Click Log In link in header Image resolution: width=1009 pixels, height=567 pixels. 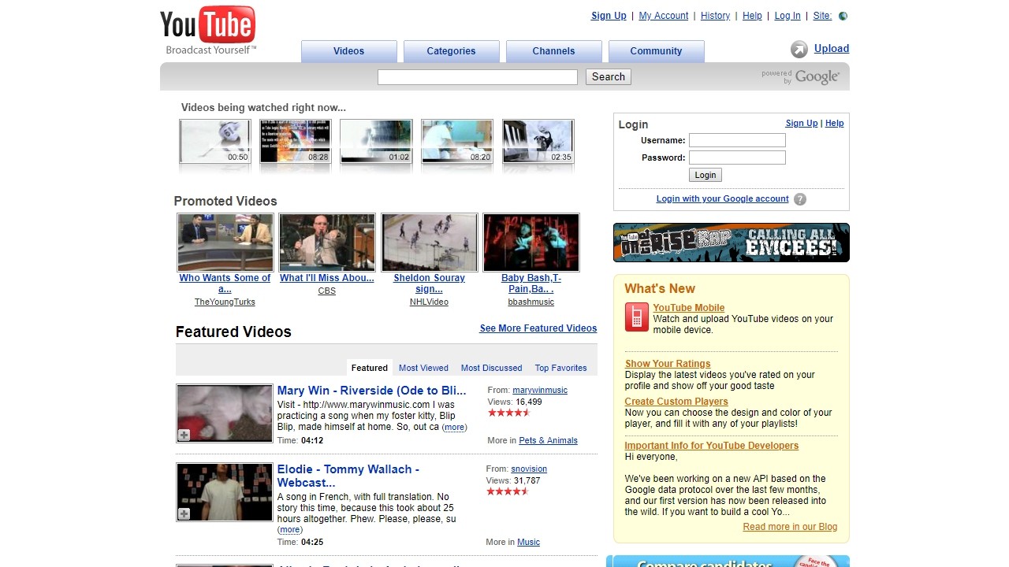pos(787,16)
